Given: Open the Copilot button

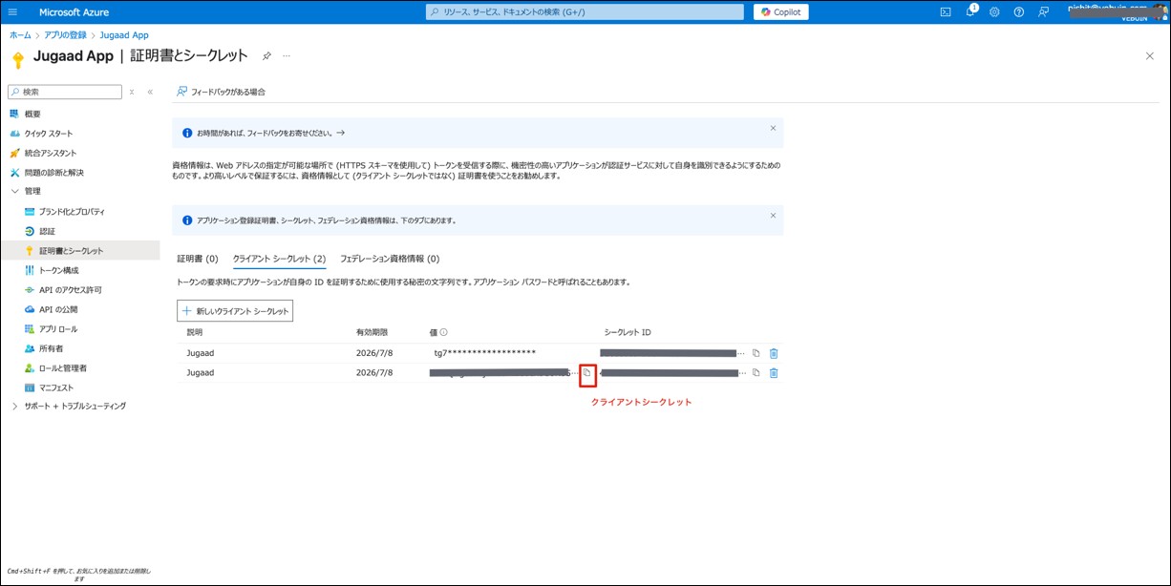Looking at the screenshot, I should pyautogui.click(x=781, y=11).
